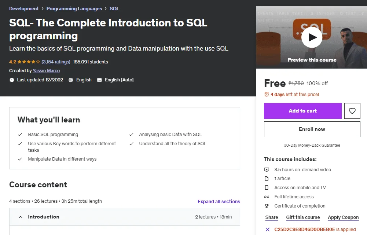Click the course title heading
Image resolution: width=367 pixels, height=235 pixels.
108,29
